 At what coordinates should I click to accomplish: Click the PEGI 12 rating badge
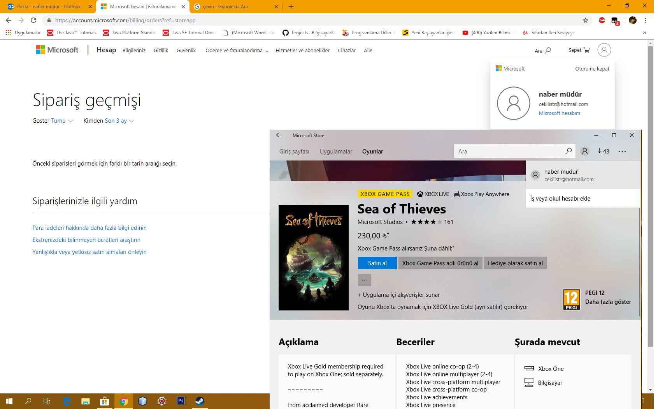[x=572, y=300]
